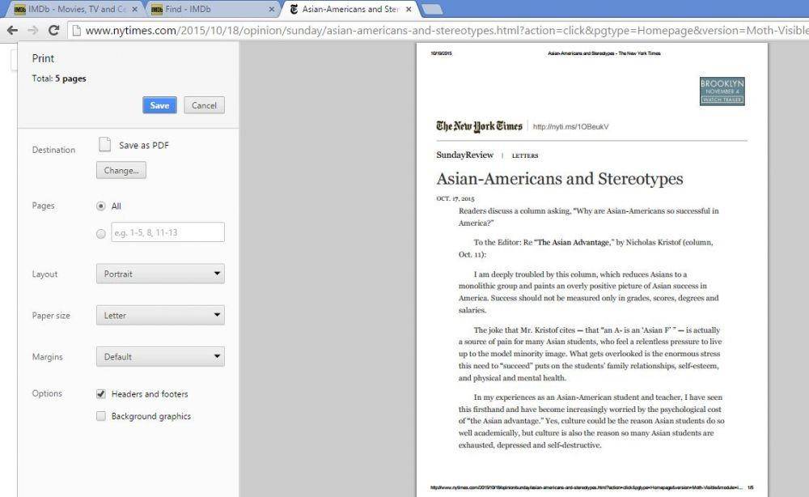Open the Layout dropdown set to Portrait
Screen dimensions: 809x497
pyautogui.click(x=160, y=274)
